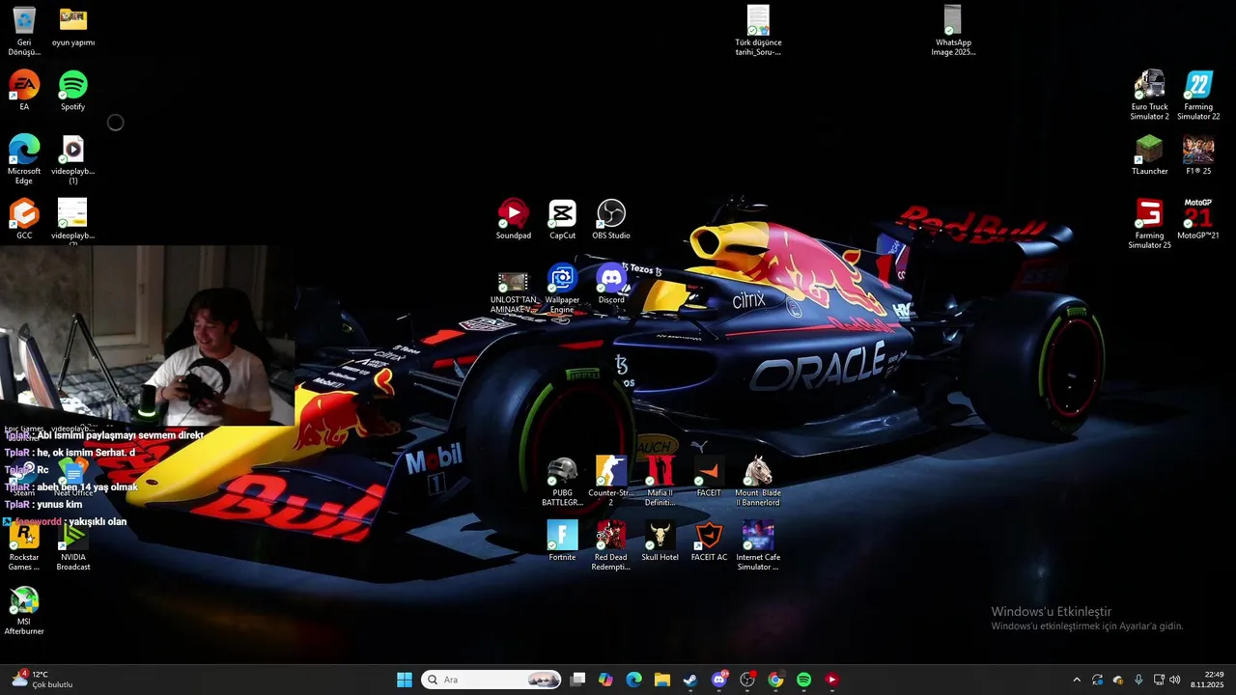Open the Mafia II Definitive desktop icon
Viewport: 1236px width, 695px height.
(660, 482)
